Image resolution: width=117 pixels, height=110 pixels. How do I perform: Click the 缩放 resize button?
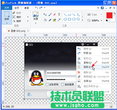click(x=17, y=17)
